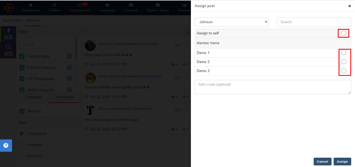Select the Assign to self radio button

(344, 33)
